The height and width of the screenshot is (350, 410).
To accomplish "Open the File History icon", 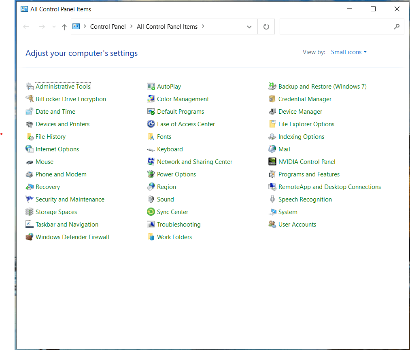I will tap(30, 137).
